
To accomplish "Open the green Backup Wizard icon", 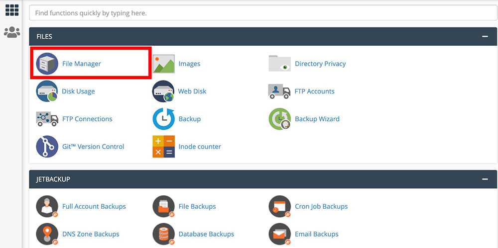I will tap(280, 119).
